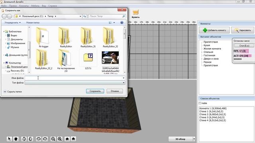This screenshot has width=255, height=143.
Task: Select the hand pan tool
Action: pos(16,139)
